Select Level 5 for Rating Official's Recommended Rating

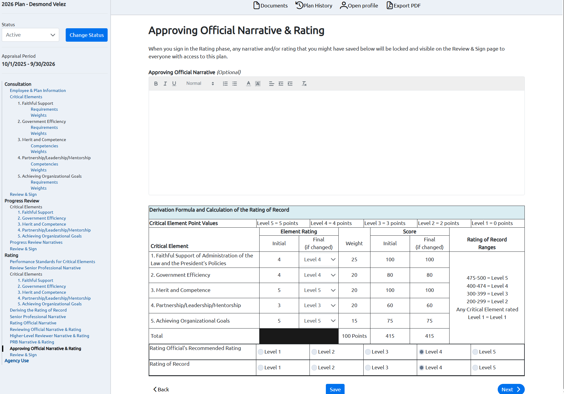pyautogui.click(x=475, y=351)
